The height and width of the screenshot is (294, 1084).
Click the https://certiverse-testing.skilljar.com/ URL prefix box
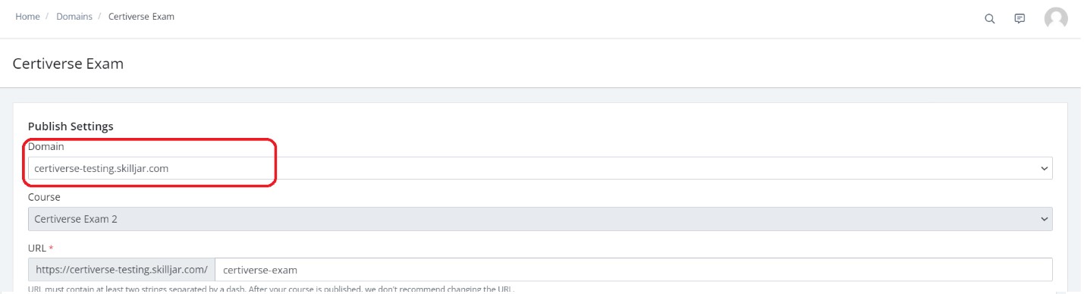121,269
